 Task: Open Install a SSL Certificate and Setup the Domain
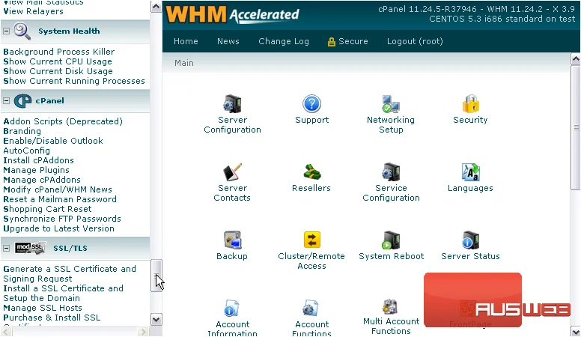coord(64,294)
